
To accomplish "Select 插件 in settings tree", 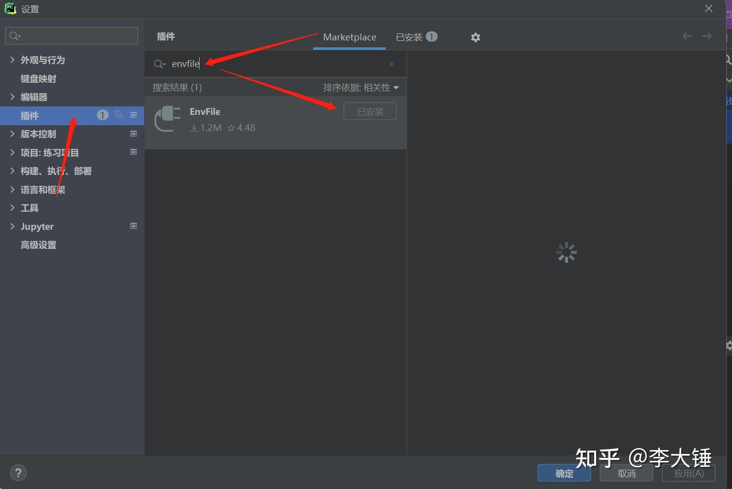I will pyautogui.click(x=72, y=115).
